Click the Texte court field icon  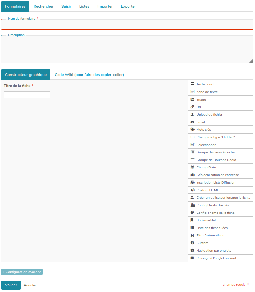193,84
